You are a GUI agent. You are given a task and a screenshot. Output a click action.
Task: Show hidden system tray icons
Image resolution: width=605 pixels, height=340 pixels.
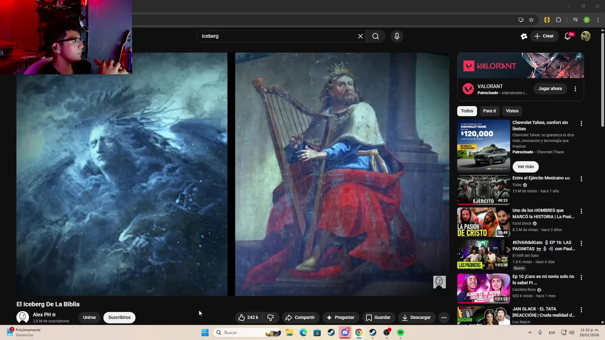pos(529,332)
